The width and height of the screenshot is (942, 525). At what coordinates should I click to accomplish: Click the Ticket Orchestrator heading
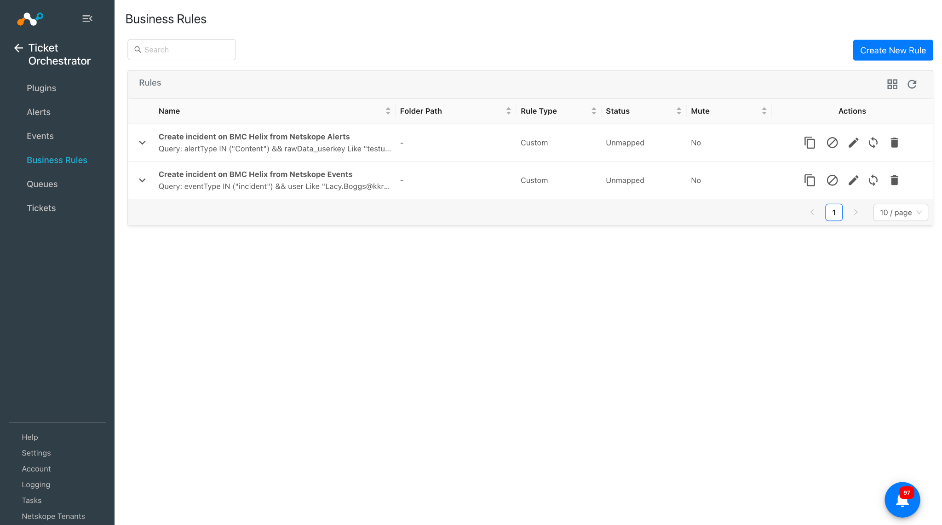(59, 54)
